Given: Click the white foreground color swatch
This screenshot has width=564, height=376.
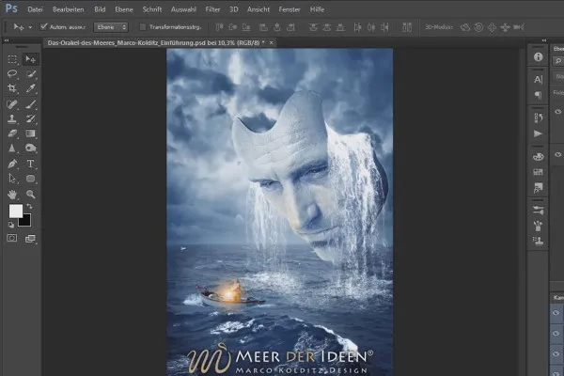Looking at the screenshot, I should point(15,211).
